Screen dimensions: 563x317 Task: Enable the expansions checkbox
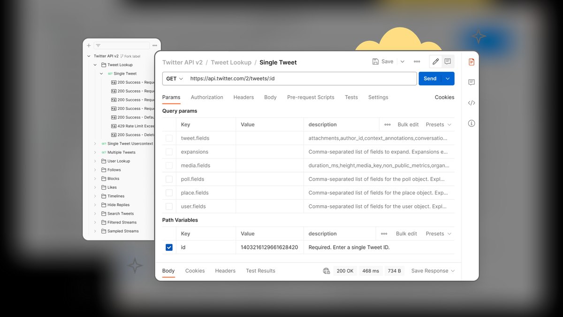(169, 152)
